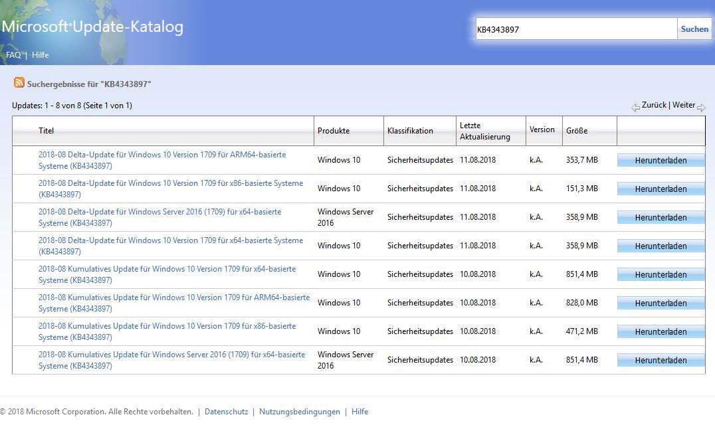This screenshot has width=715, height=431.
Task: Click the Suchen search button
Action: [694, 29]
